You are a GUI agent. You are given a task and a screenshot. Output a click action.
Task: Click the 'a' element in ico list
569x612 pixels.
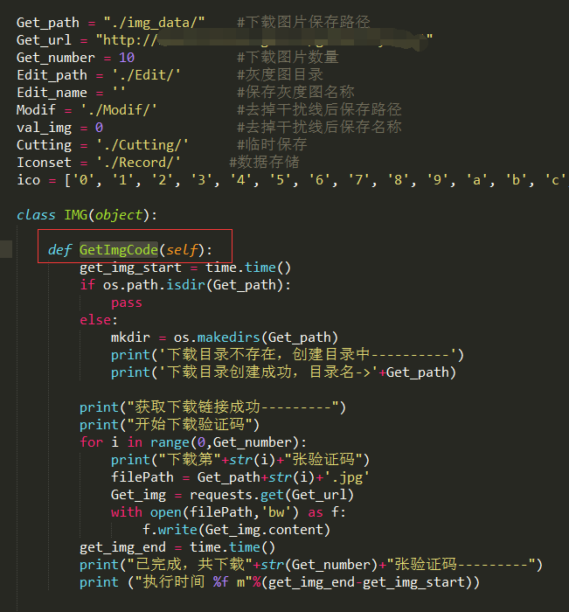[x=479, y=180]
